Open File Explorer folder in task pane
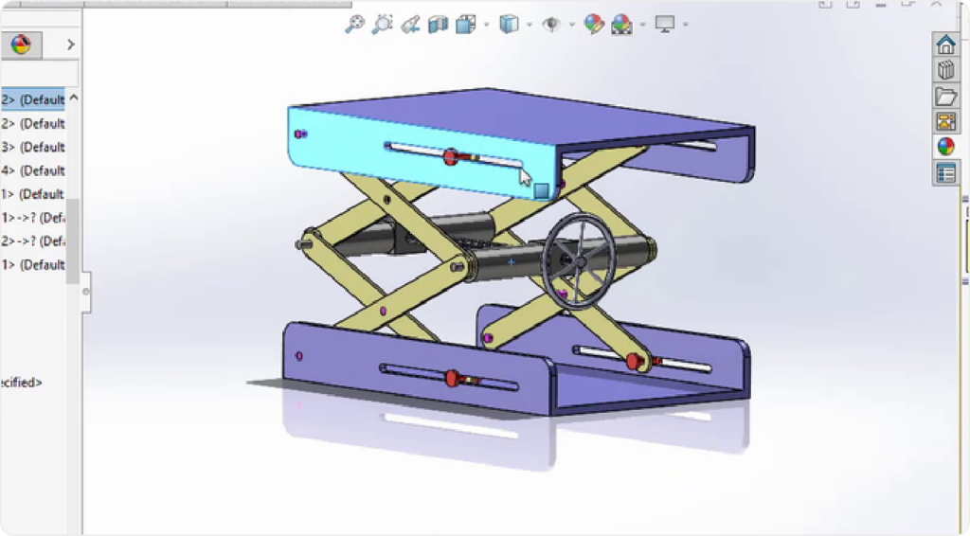This screenshot has height=536, width=970. (945, 96)
